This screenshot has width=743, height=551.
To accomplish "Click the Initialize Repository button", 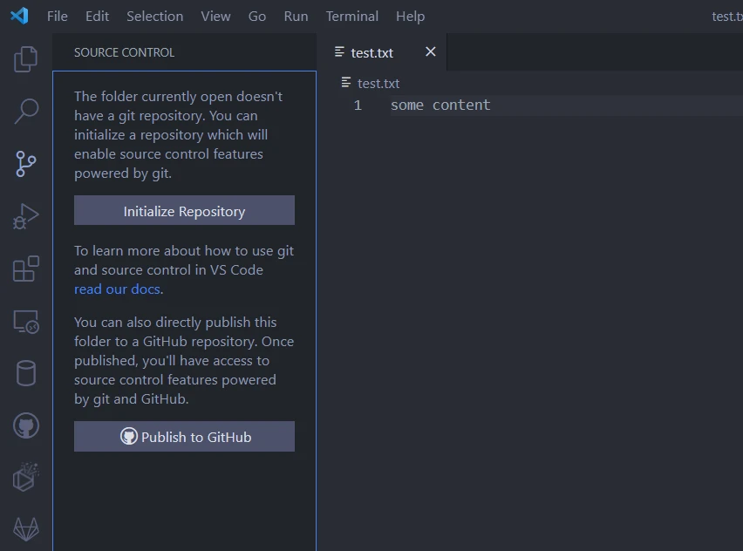I will click(x=184, y=211).
